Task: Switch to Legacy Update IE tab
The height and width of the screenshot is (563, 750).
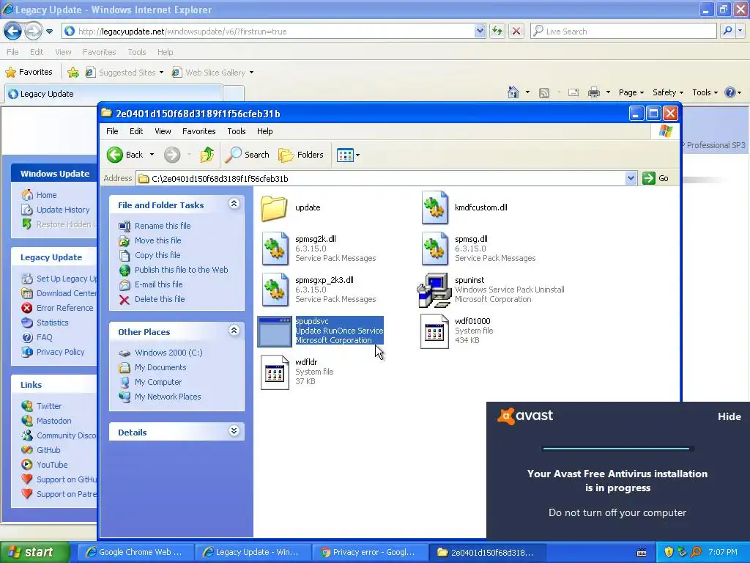Action: point(114,94)
